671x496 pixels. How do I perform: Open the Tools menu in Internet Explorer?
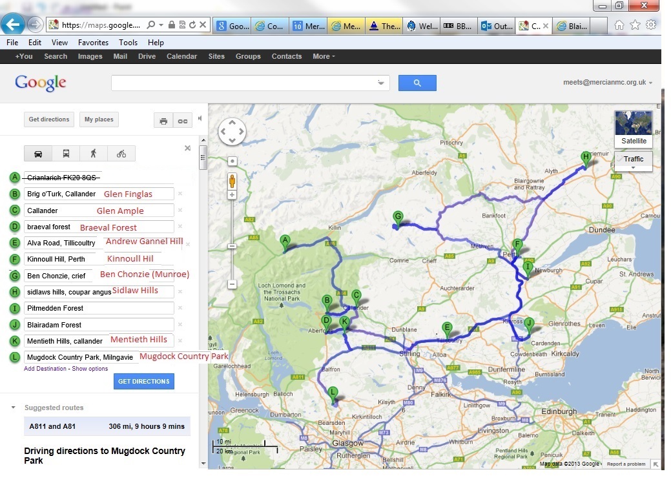pos(128,42)
